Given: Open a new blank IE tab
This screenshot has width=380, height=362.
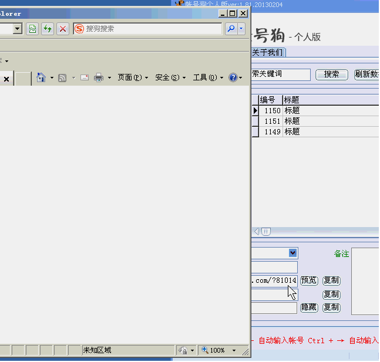Looking at the screenshot, I should (23, 79).
